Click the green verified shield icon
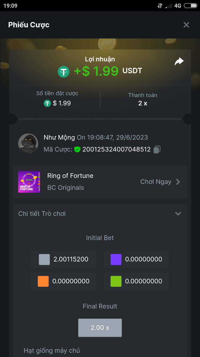The image size is (200, 357). click(77, 149)
